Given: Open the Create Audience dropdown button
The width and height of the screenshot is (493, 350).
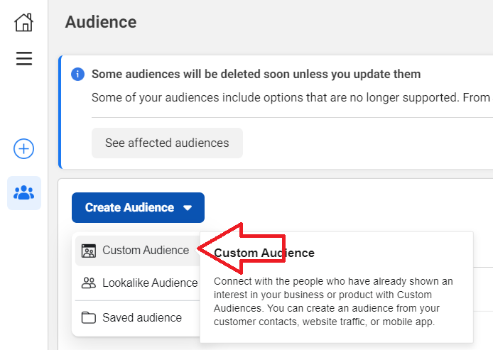Looking at the screenshot, I should click(x=138, y=208).
